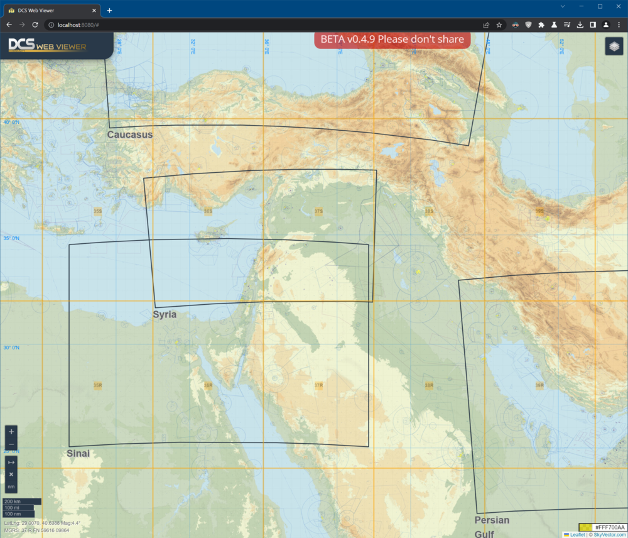
Task: View site information icon in address bar
Action: pos(51,25)
